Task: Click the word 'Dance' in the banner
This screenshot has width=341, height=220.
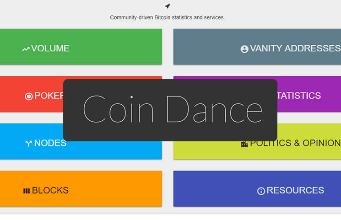Action: [x=214, y=110]
